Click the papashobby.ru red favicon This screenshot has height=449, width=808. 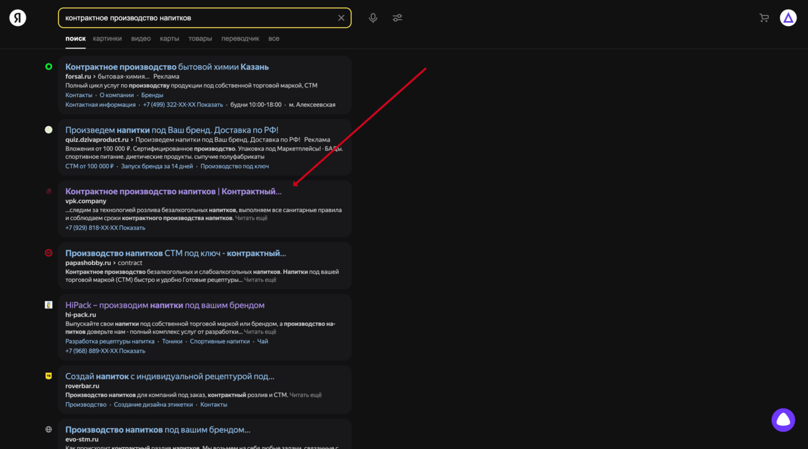(x=49, y=253)
